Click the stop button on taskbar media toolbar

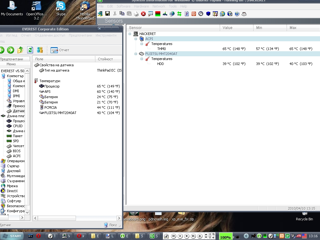click(x=187, y=236)
